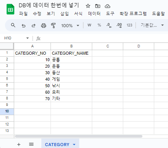Screen dimensions: 168x148
Task: Print the spreadsheet
Action: [44, 26]
